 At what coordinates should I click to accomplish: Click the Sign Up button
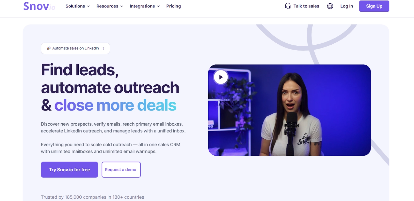[x=374, y=6]
